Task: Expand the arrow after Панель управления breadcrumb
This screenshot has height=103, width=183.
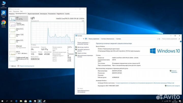Action: 100,39
